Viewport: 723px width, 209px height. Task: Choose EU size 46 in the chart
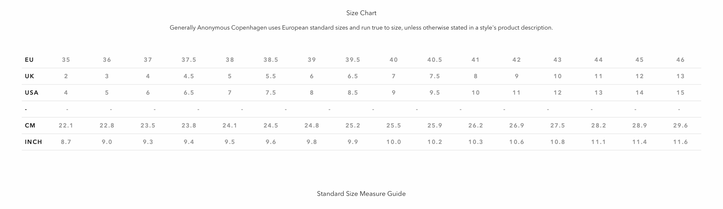pos(680,60)
